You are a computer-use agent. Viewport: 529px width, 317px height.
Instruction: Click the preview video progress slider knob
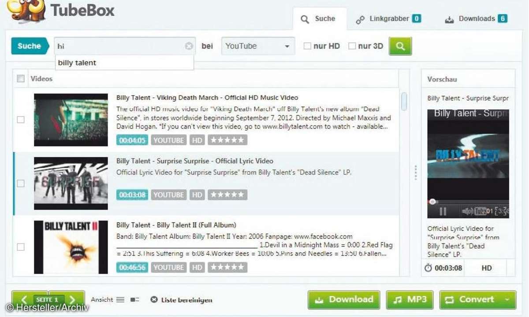432,202
